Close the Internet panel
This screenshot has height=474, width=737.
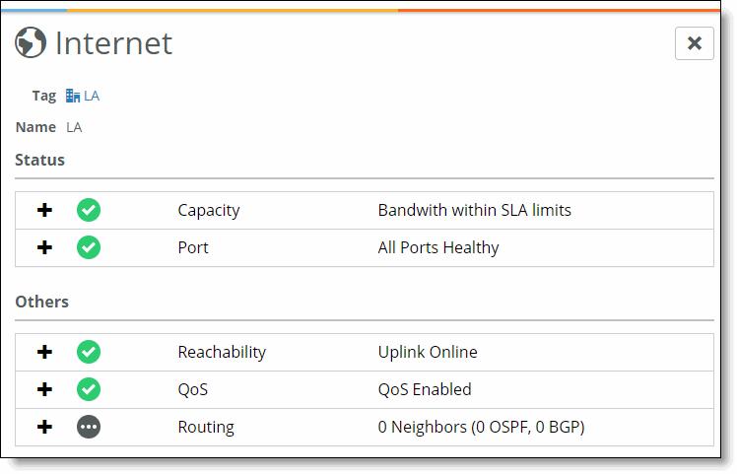(x=695, y=43)
